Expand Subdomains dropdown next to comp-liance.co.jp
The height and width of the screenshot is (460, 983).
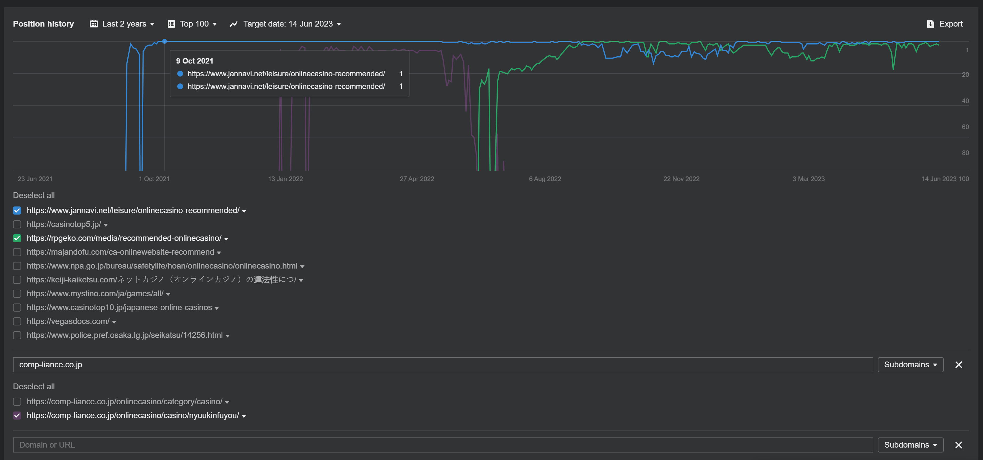click(910, 365)
